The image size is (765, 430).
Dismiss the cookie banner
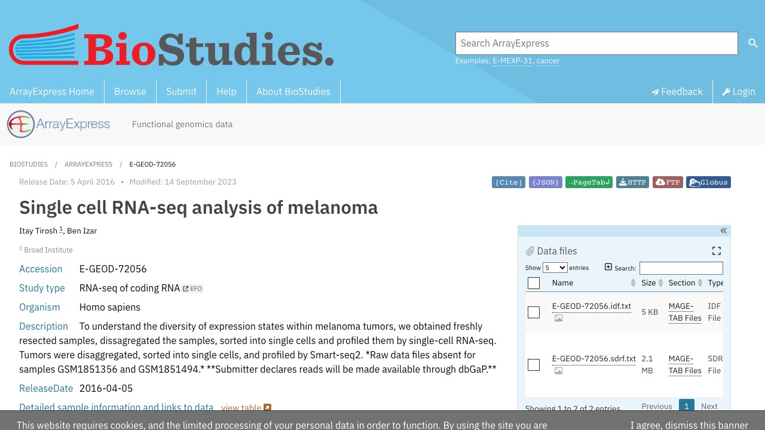(689, 425)
